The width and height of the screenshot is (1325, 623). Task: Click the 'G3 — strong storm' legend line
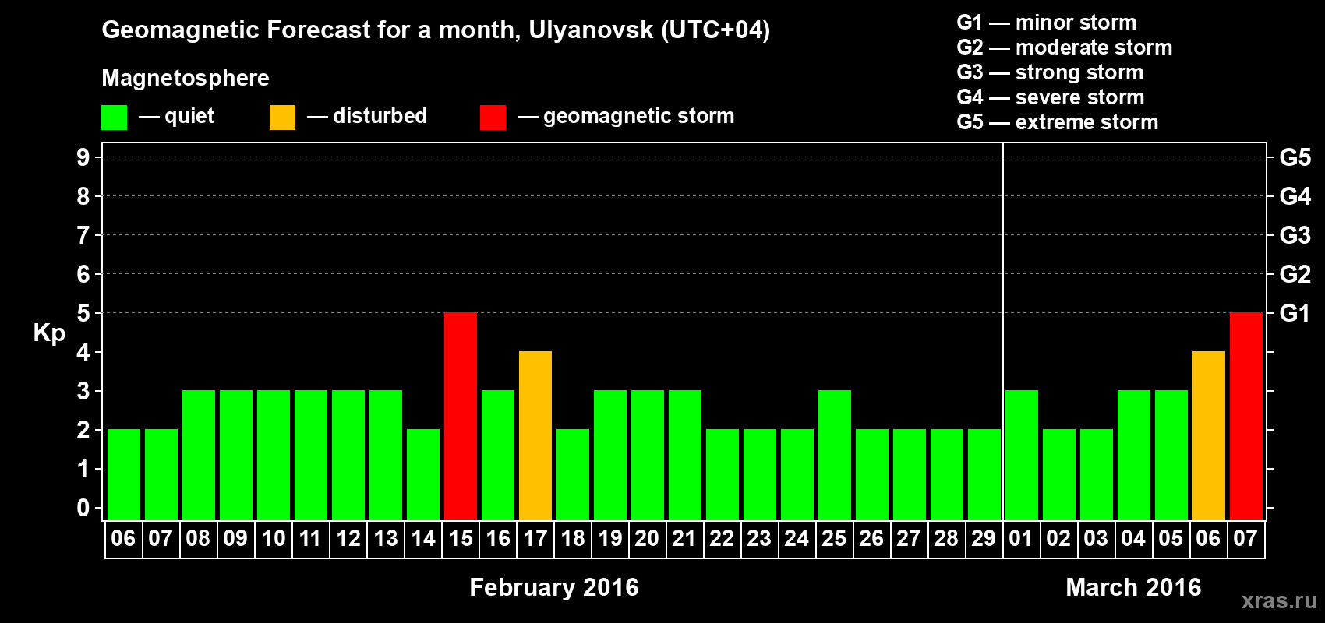(x=1050, y=72)
